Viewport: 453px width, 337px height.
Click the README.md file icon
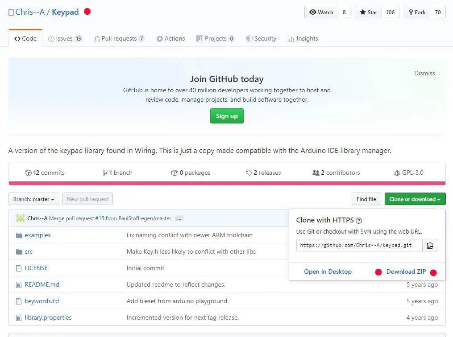(19, 285)
